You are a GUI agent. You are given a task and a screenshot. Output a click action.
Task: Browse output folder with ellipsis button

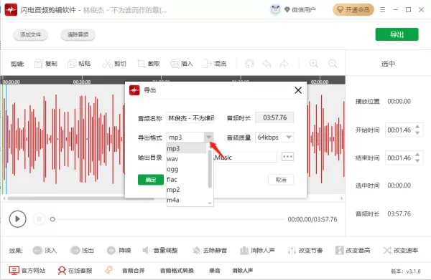pos(287,156)
